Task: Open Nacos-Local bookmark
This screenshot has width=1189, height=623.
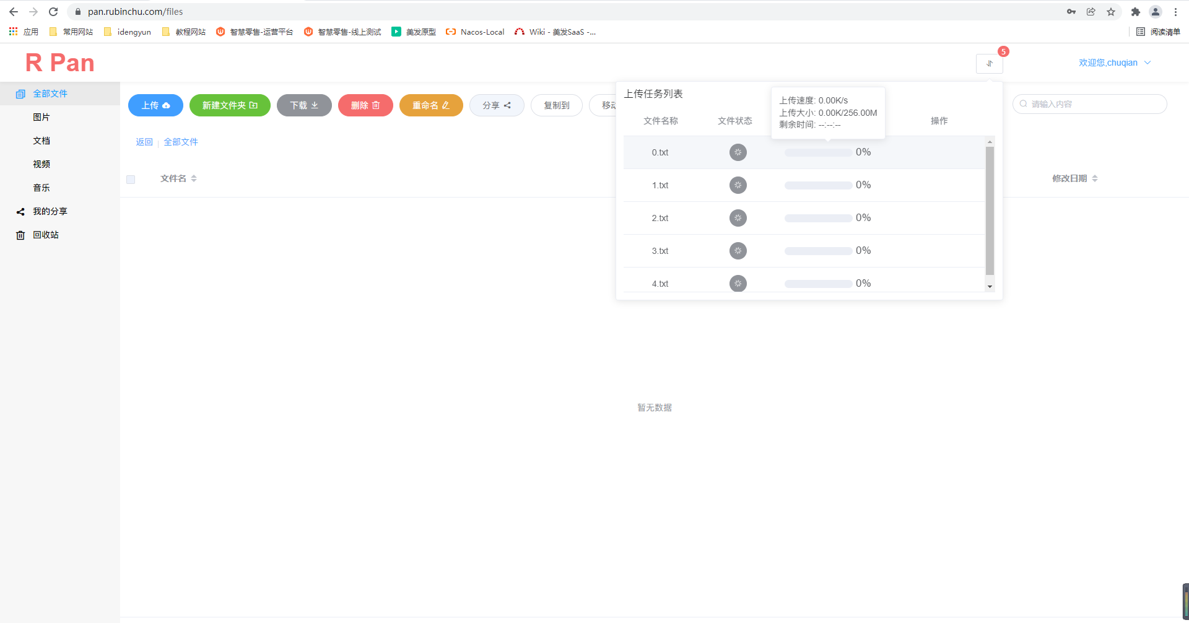Action: pyautogui.click(x=475, y=32)
